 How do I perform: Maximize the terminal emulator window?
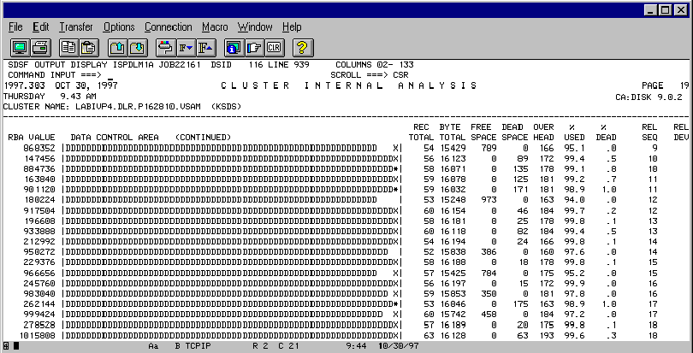pos(665,10)
